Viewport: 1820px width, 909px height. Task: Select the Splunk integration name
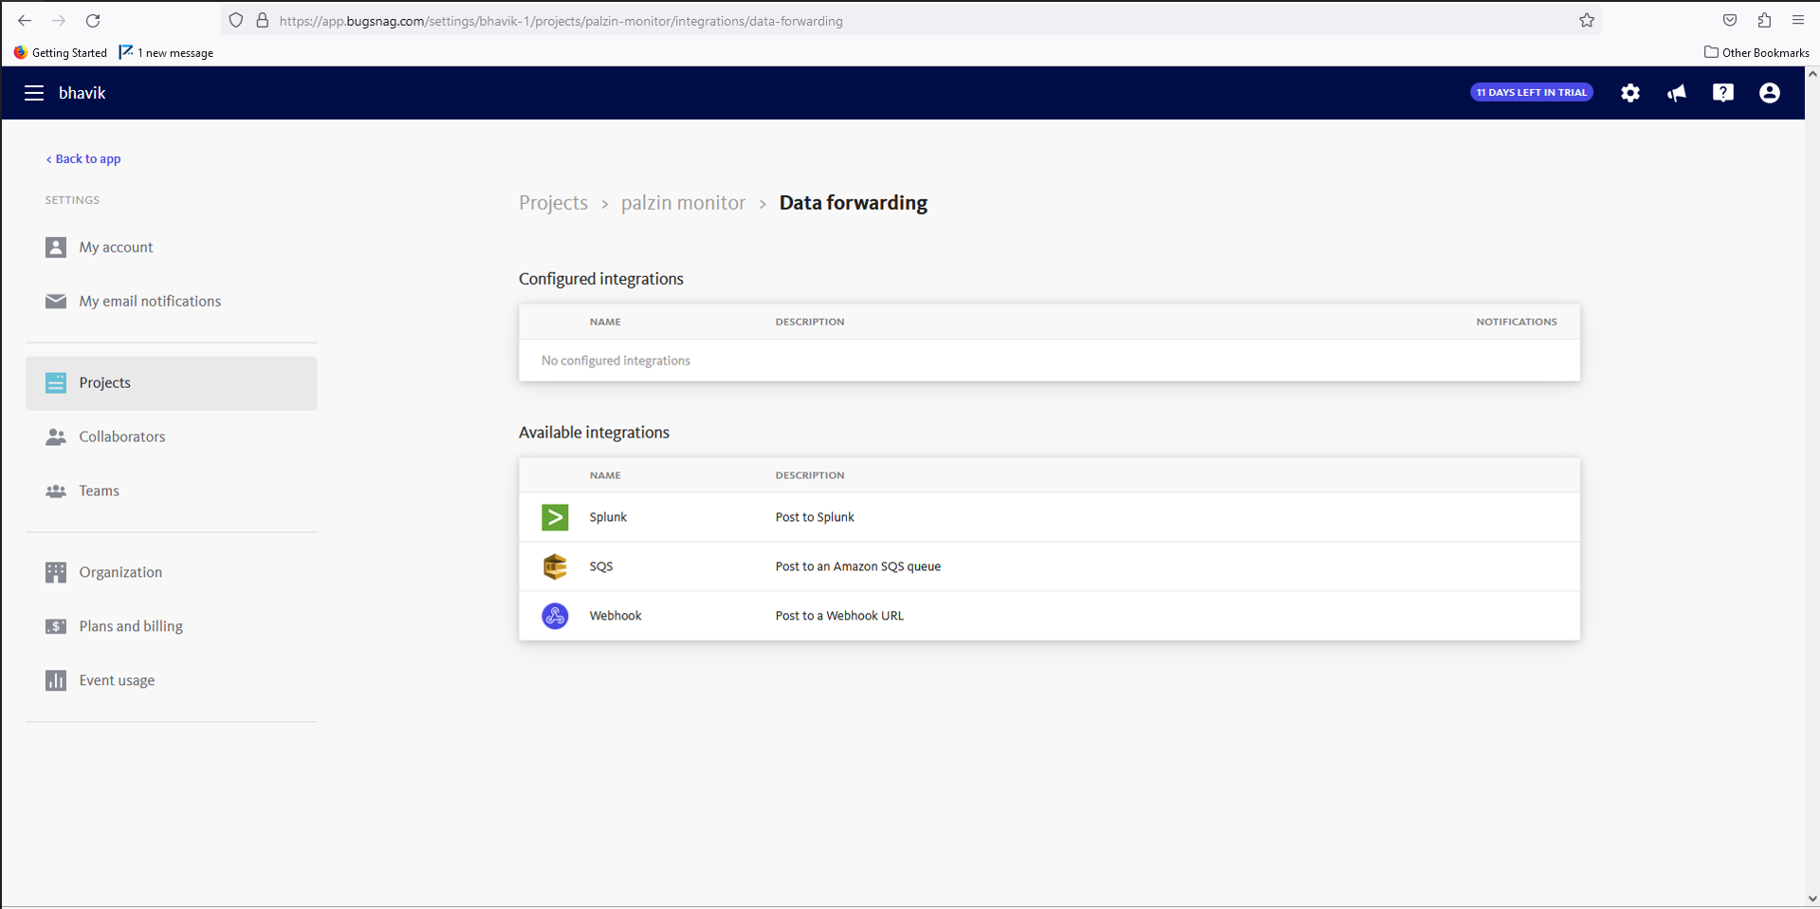coord(608,517)
